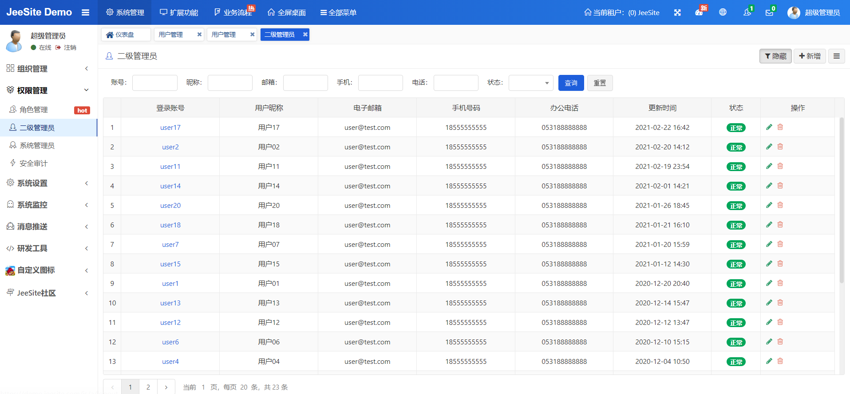
Task: Click the list options icon beside 新增
Action: (836, 56)
